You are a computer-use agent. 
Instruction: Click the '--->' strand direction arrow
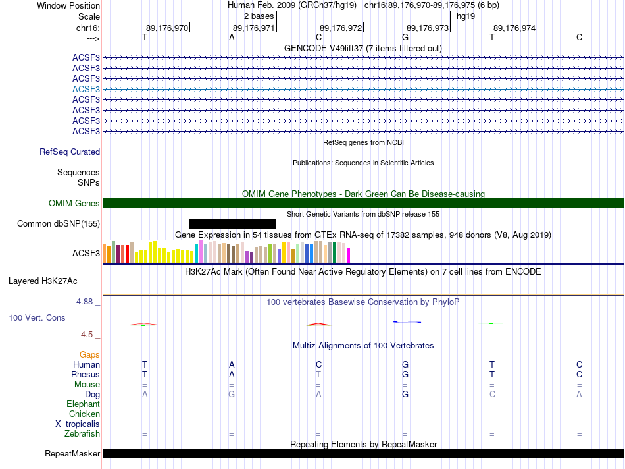(93, 38)
